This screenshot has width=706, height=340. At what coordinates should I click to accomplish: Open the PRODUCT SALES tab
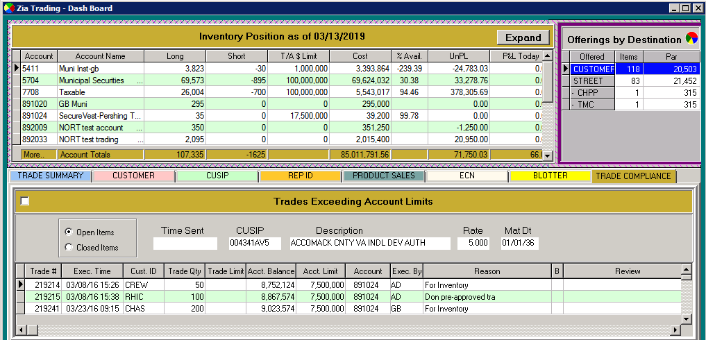tap(383, 176)
